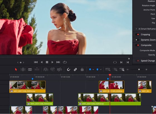The image size is (156, 114).
Task: Click Detail Zoom icon
Action: pyautogui.click(x=115, y=70)
